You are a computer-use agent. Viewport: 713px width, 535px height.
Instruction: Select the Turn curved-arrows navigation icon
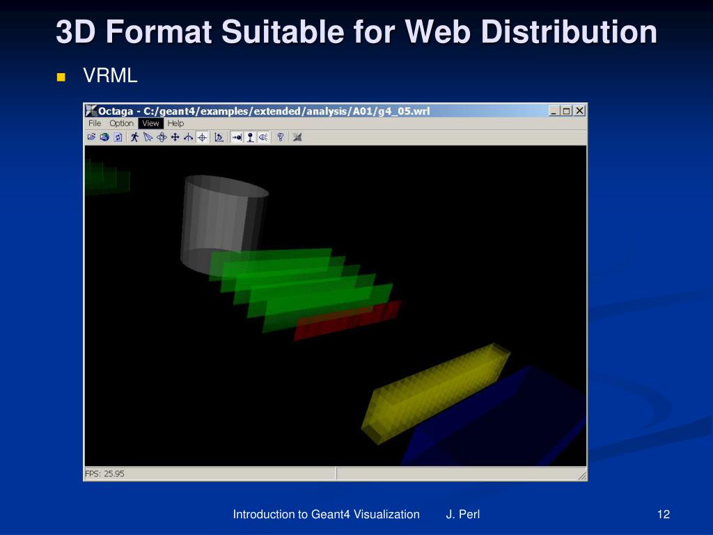[188, 137]
